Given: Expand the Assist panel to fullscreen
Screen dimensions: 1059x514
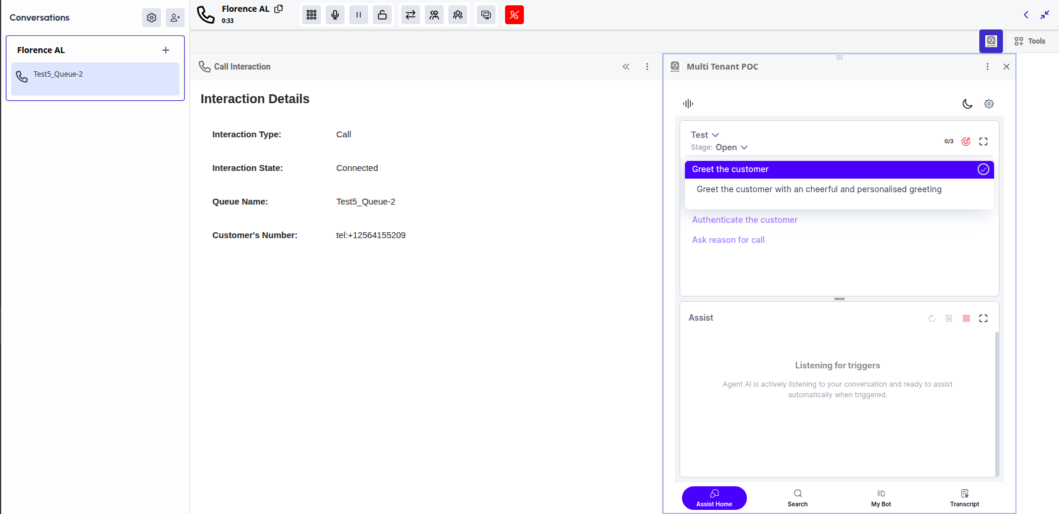Looking at the screenshot, I should click(x=983, y=318).
